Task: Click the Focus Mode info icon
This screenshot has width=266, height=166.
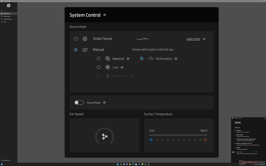Action: pos(105,103)
